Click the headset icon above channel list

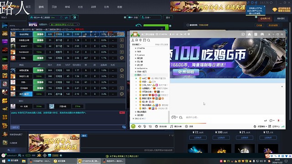136,40
